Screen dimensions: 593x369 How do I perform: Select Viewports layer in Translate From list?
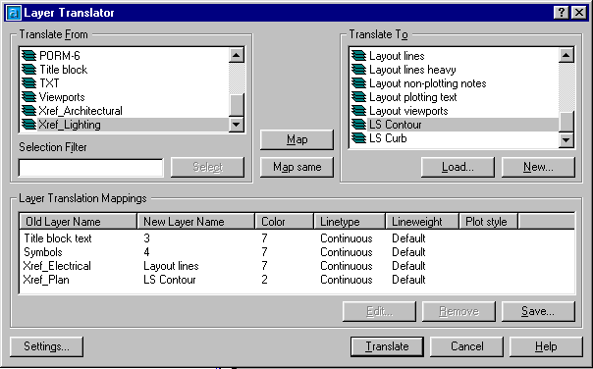click(x=62, y=97)
